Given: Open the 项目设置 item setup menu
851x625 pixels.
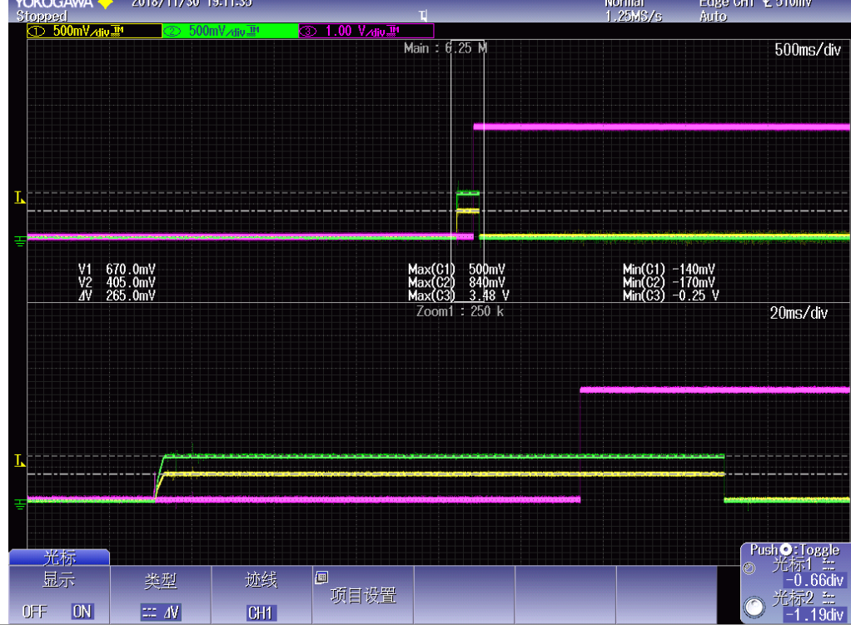Looking at the screenshot, I should pos(363,595).
